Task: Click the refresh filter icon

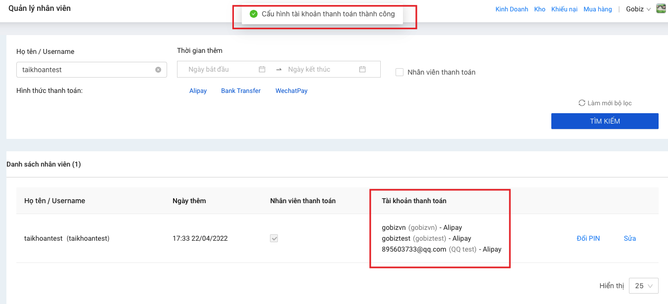Action: (x=582, y=103)
